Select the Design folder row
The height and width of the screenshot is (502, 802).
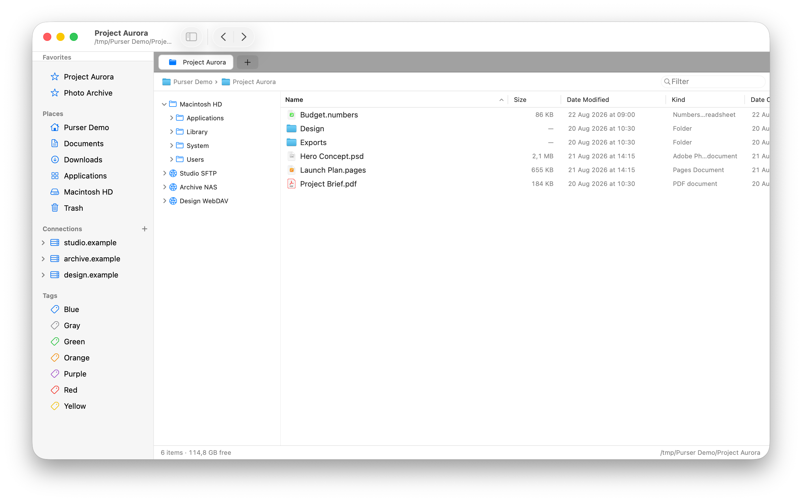(x=525, y=128)
